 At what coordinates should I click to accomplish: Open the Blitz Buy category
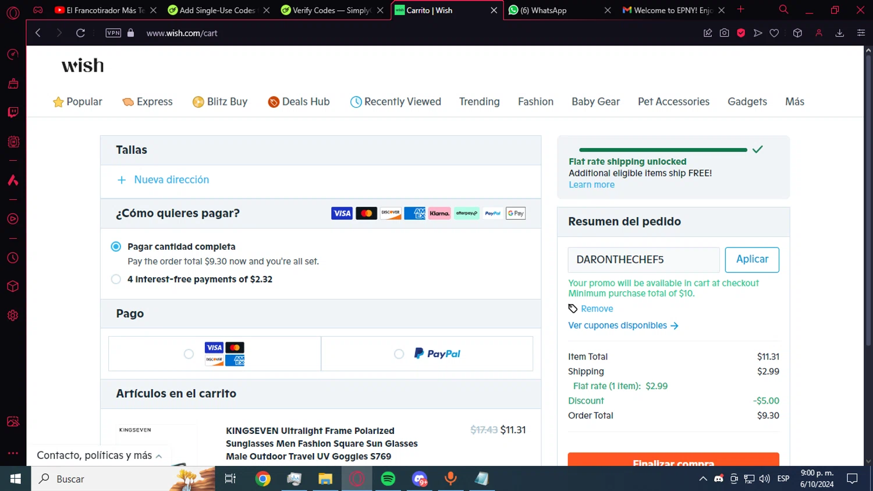click(220, 102)
